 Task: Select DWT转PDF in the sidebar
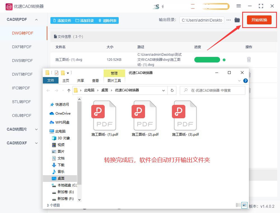click(22, 74)
